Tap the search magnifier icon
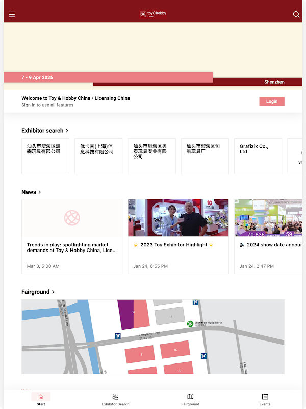This screenshot has width=306, height=409. [x=296, y=14]
